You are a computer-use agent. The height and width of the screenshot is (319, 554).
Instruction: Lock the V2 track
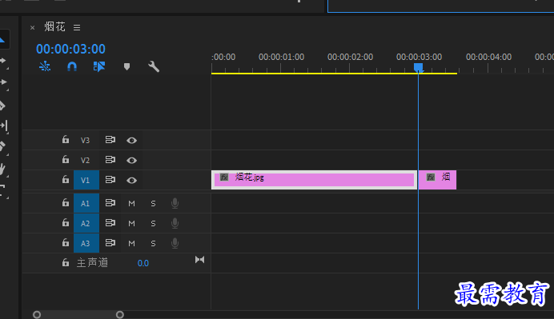66,160
